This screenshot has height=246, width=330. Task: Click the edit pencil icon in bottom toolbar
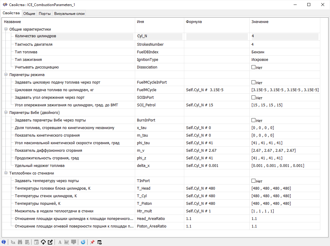click(50, 242)
